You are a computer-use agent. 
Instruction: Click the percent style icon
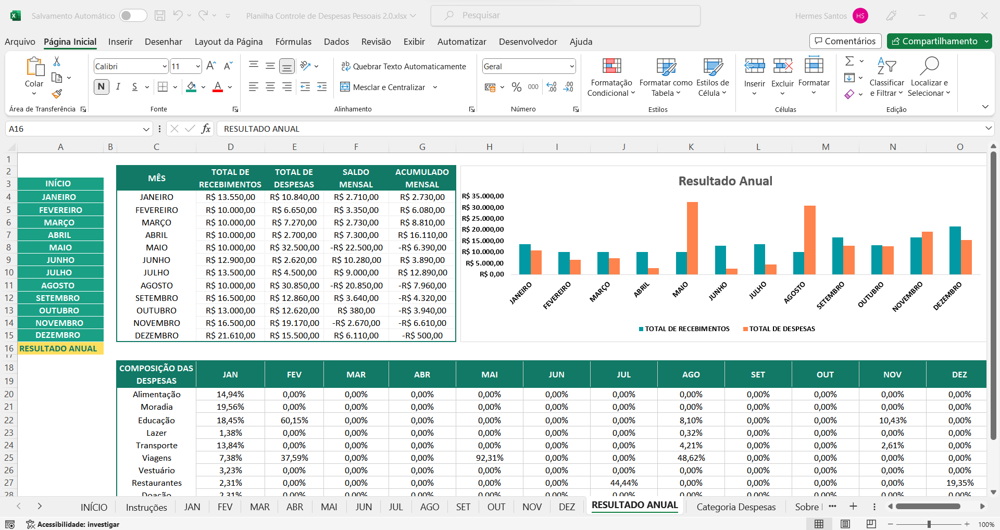tap(516, 87)
